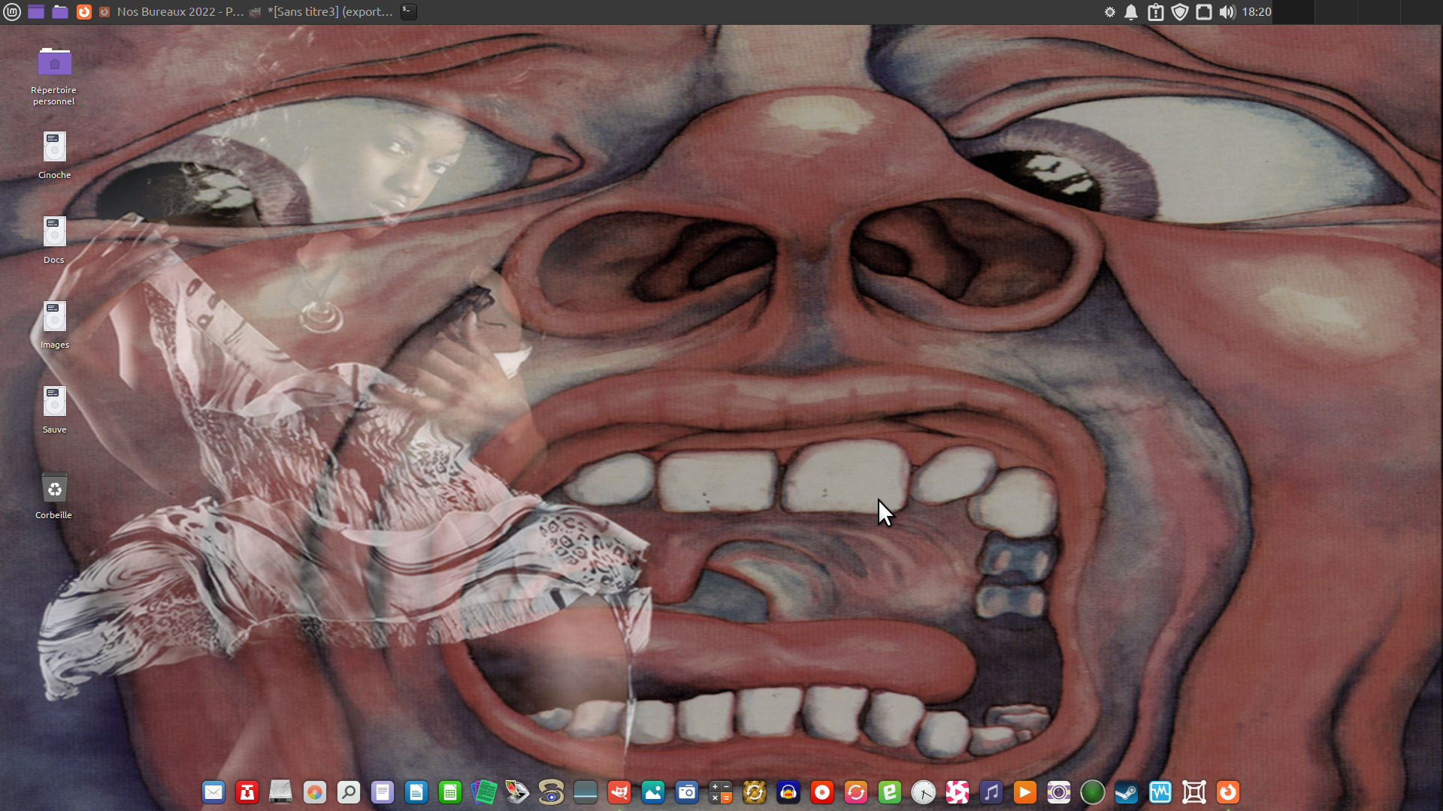Screen dimensions: 1443x811
Task: Switch to the Nos Bureaux 2022 window
Action: click(x=171, y=12)
